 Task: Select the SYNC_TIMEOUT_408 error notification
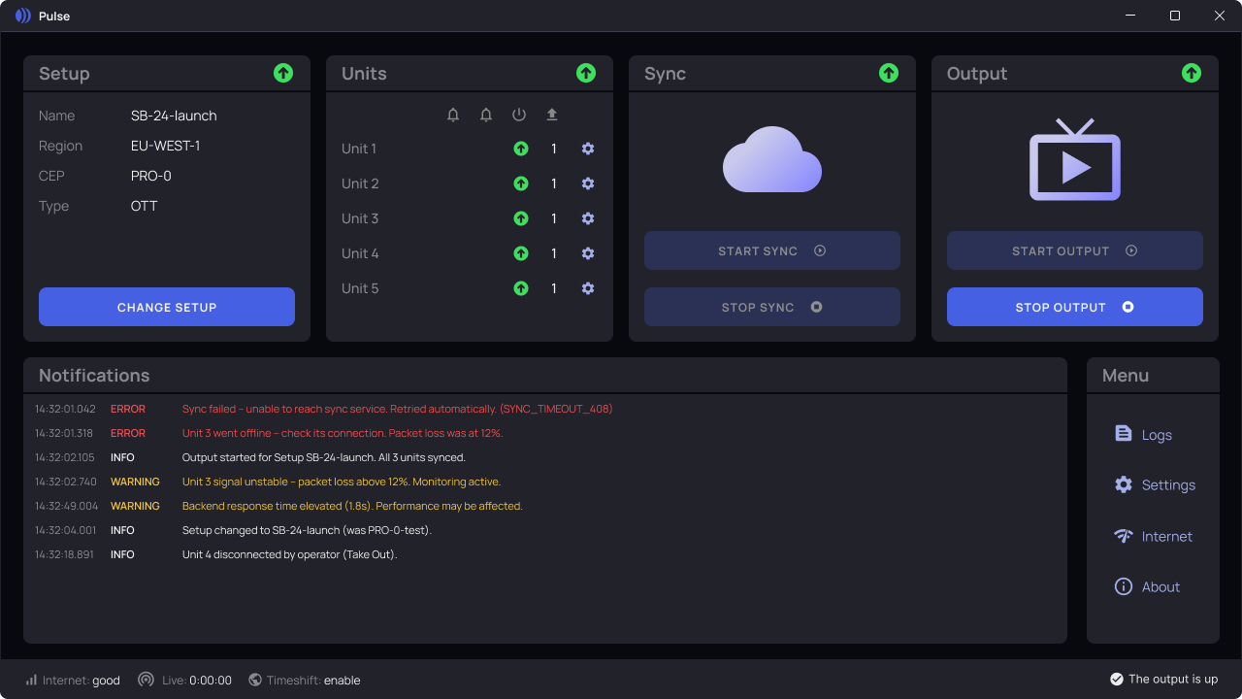(x=545, y=409)
